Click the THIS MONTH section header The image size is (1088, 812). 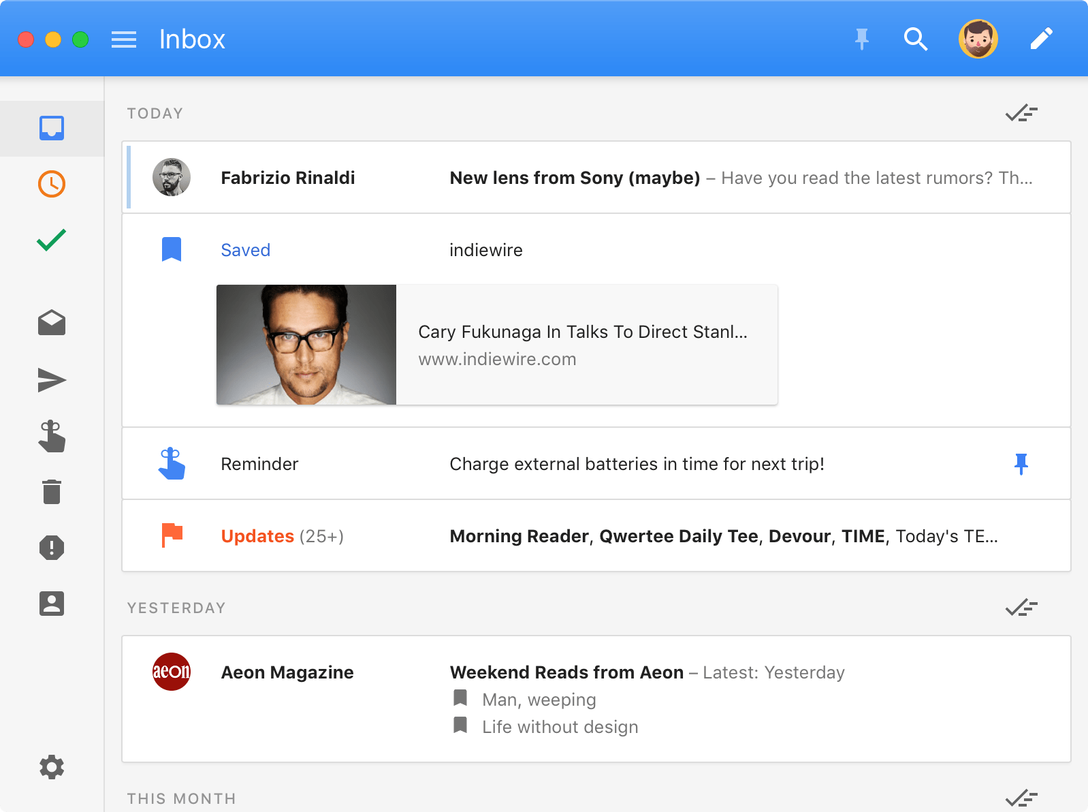[x=182, y=798]
